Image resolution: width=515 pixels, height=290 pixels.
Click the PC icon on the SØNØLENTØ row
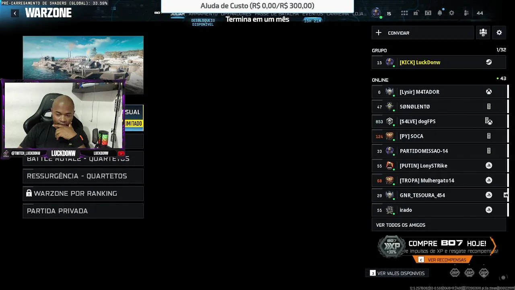coord(489,107)
